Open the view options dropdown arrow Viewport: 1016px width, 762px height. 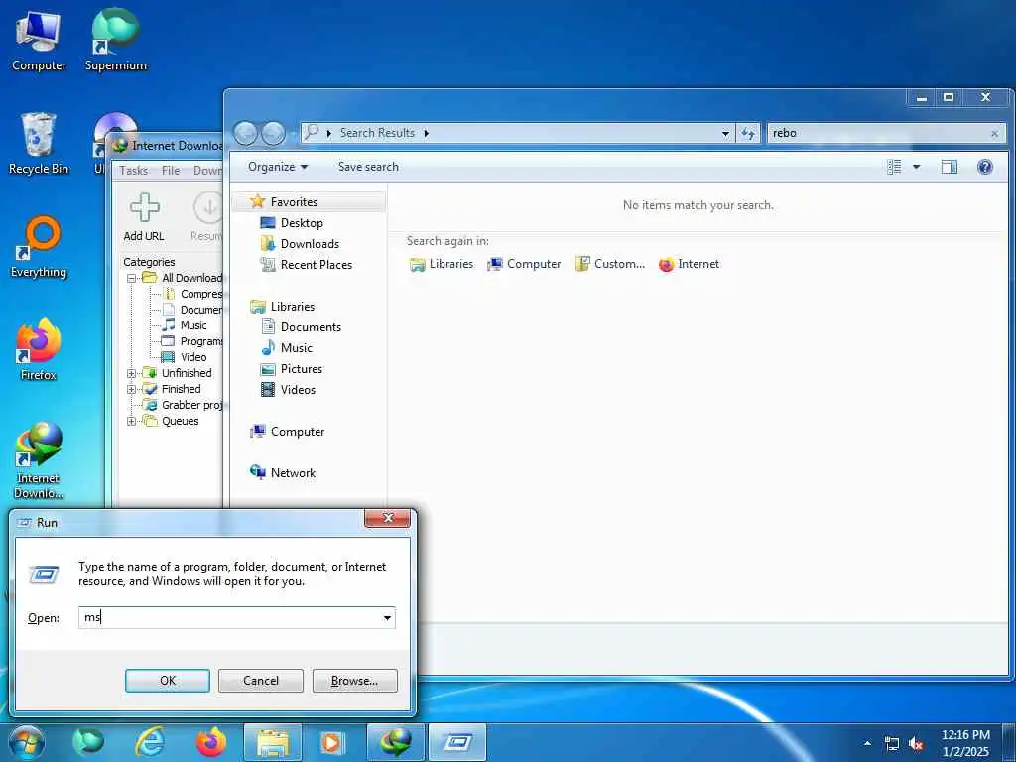(x=916, y=167)
